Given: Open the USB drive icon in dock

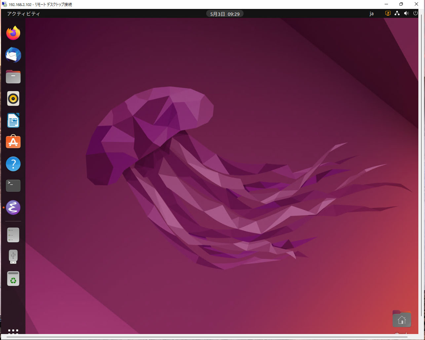Looking at the screenshot, I should point(13,257).
